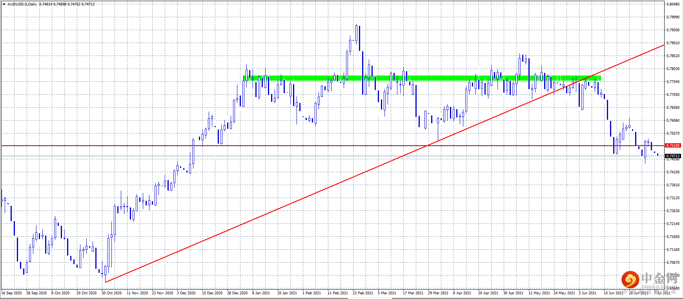
Task: Open the dropdown arrow beside AUDUSD-S,Daily
Action: coord(4,4)
